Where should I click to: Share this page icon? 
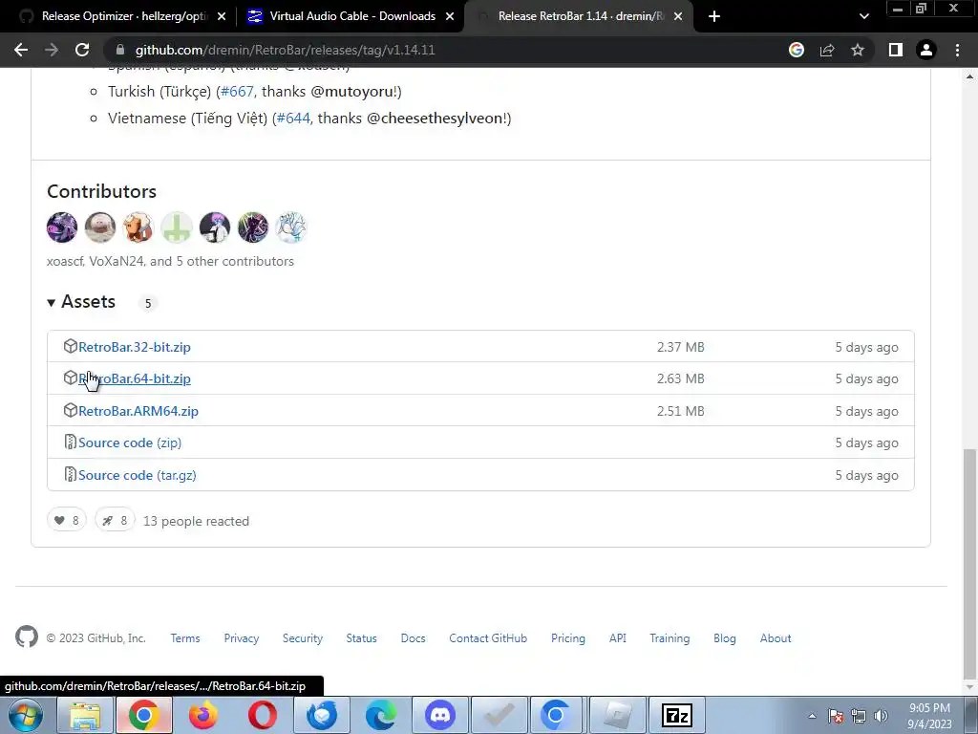click(827, 50)
